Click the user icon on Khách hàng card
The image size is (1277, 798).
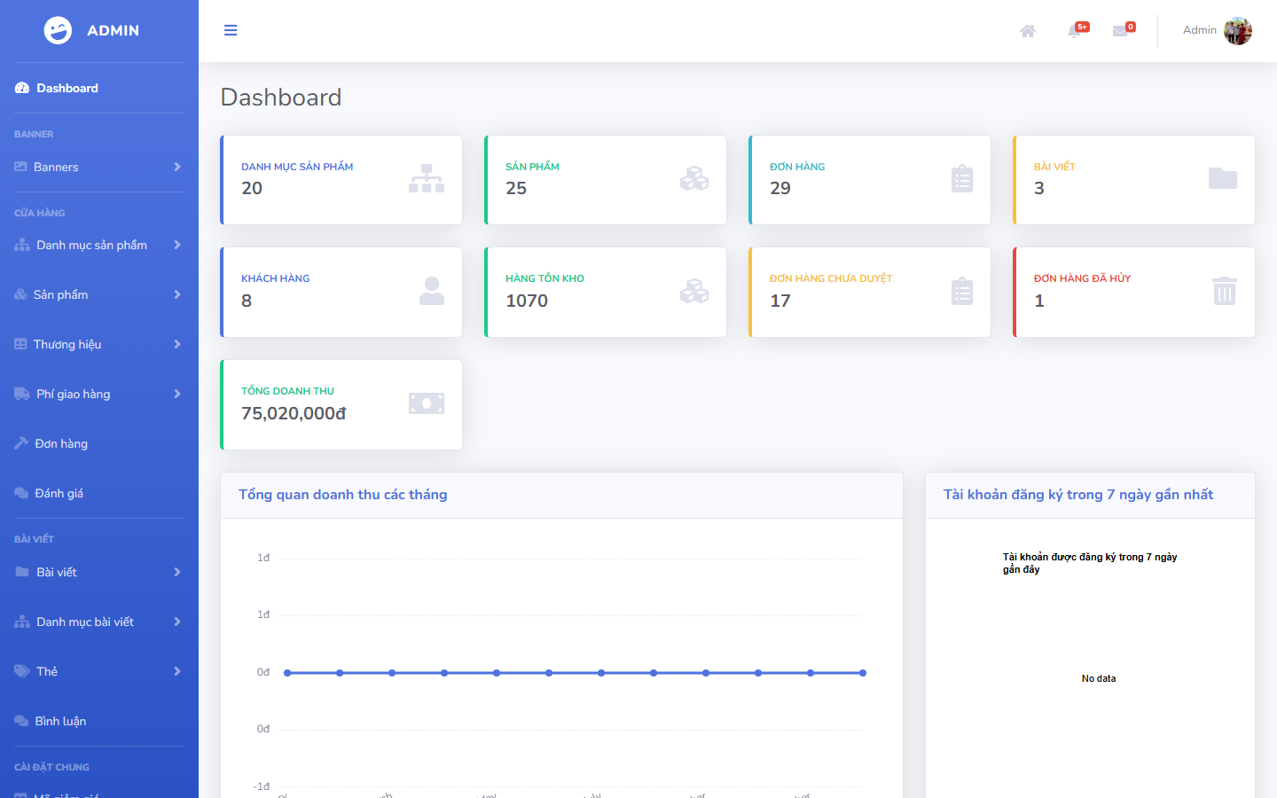(x=432, y=291)
